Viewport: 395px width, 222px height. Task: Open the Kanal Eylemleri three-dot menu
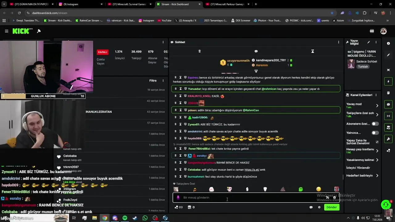click(x=376, y=95)
